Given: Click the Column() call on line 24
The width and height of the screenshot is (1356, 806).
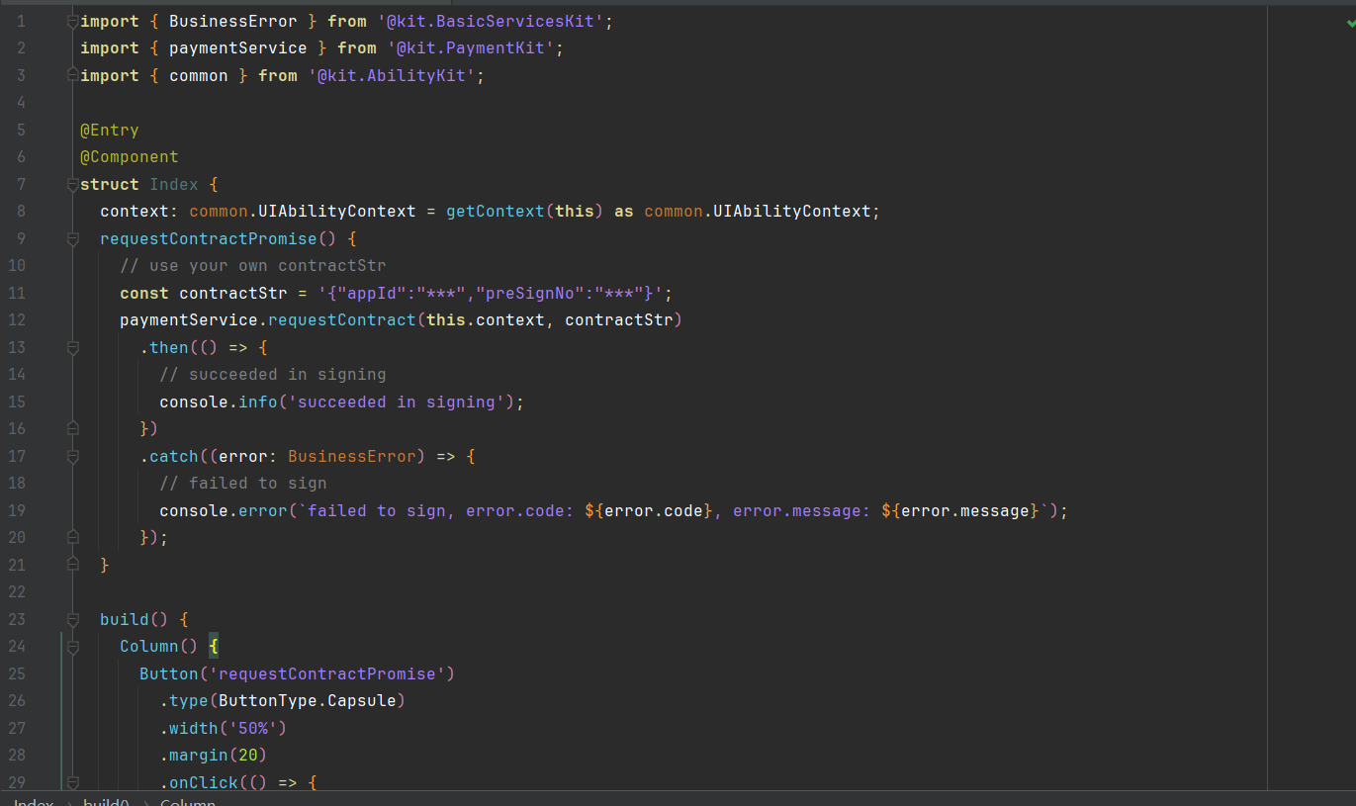Looking at the screenshot, I should click(x=159, y=647).
